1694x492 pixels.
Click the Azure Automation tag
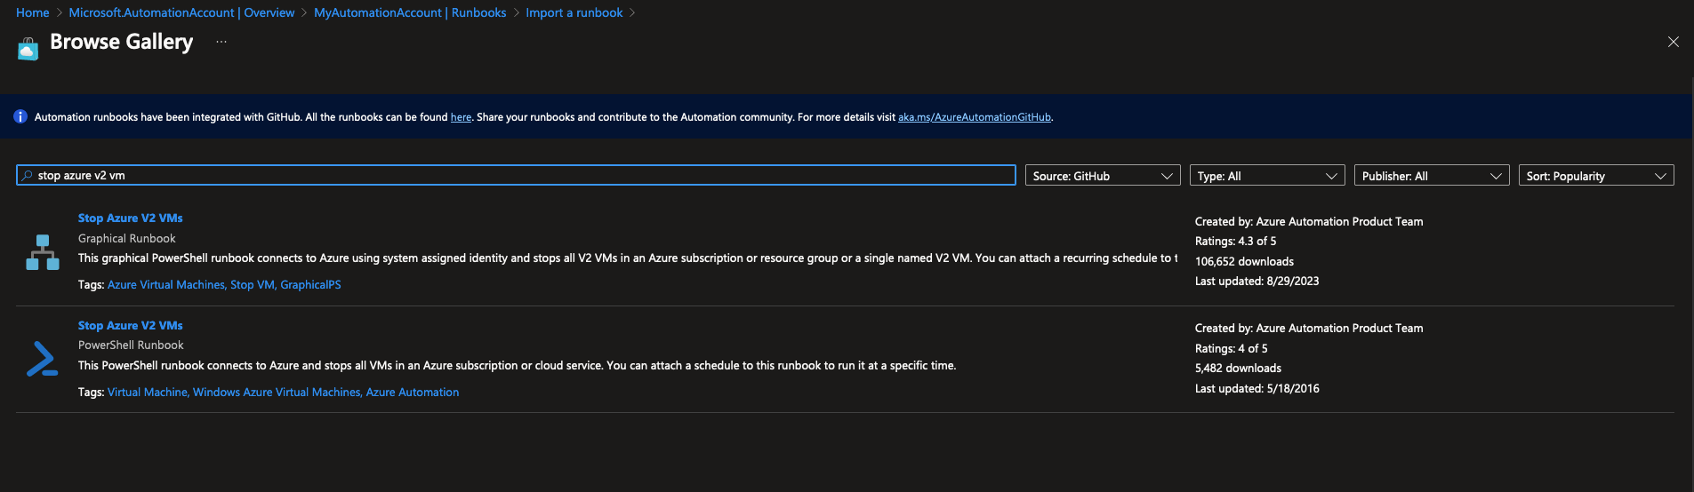point(413,392)
